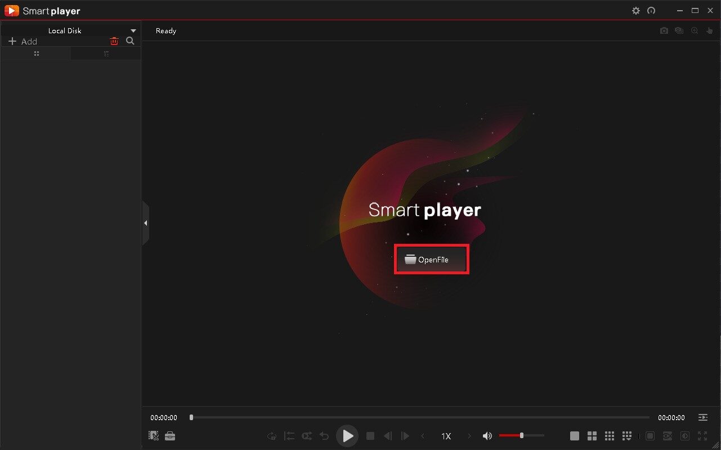Open the custom window layout dropdown
Viewport: 721px width, 450px height.
coord(628,436)
